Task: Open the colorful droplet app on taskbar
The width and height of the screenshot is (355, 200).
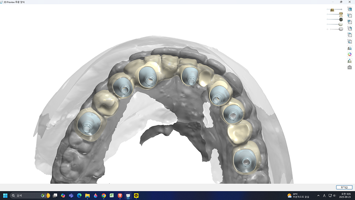Action: coord(96,196)
